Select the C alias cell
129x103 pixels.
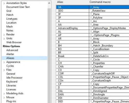[x=73, y=59]
